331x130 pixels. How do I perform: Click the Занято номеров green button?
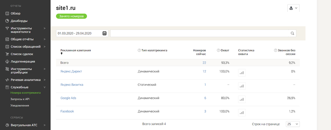[x=71, y=16]
